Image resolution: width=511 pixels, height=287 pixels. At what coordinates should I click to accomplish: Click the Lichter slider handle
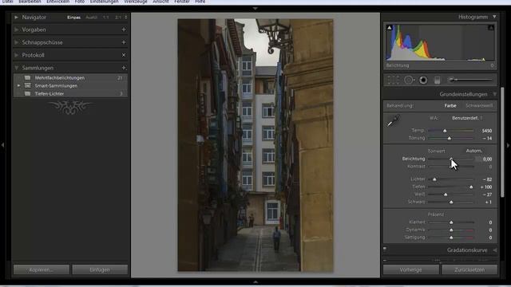point(434,179)
